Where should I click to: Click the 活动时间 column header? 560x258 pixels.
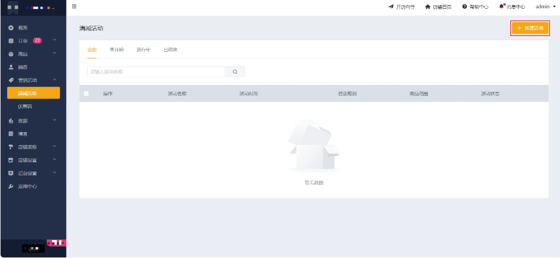point(248,94)
